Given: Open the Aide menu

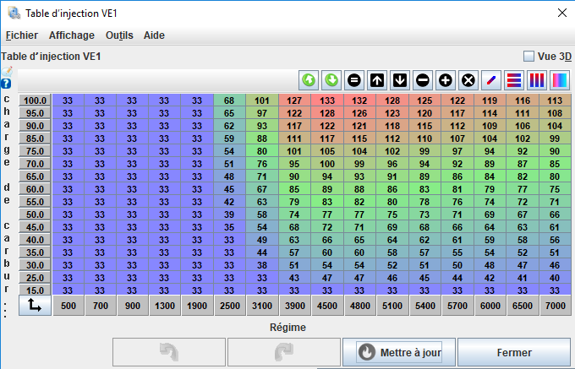Looking at the screenshot, I should point(154,35).
